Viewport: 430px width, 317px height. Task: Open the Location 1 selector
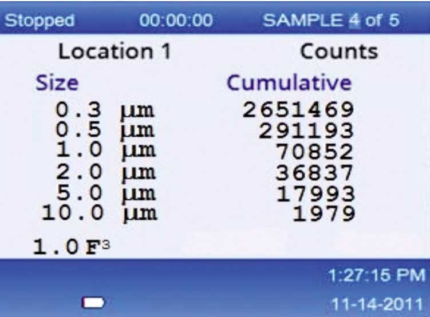(115, 52)
